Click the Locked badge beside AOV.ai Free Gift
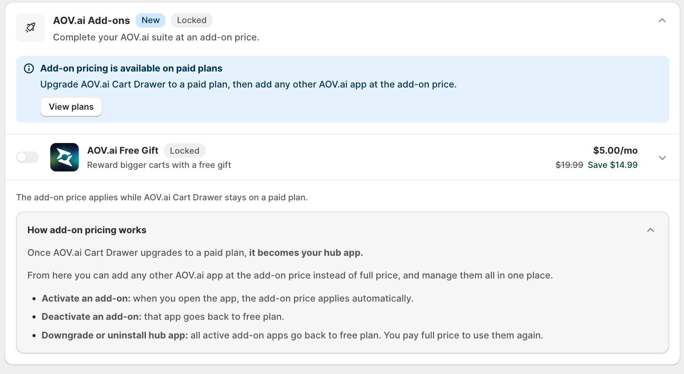684x374 pixels. (185, 151)
